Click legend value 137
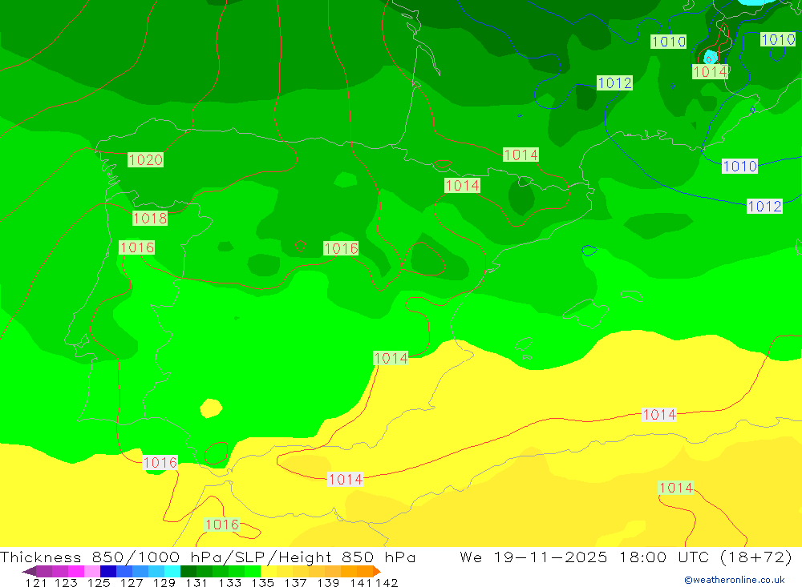Screen dimensions: 802x587 (294, 582)
